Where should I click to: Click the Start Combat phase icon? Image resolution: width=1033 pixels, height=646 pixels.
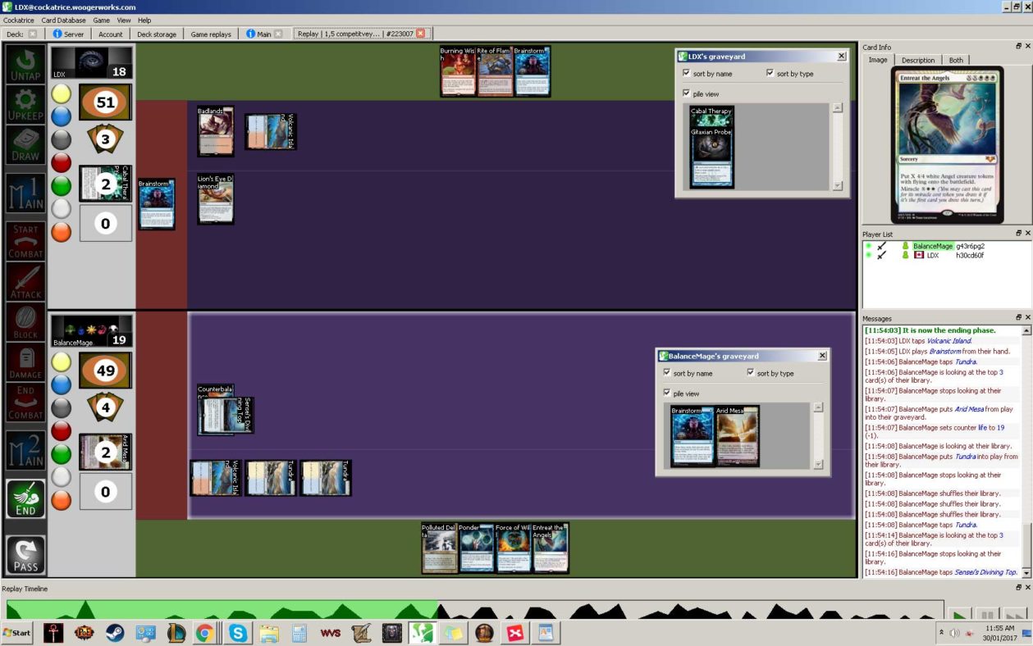(x=26, y=242)
